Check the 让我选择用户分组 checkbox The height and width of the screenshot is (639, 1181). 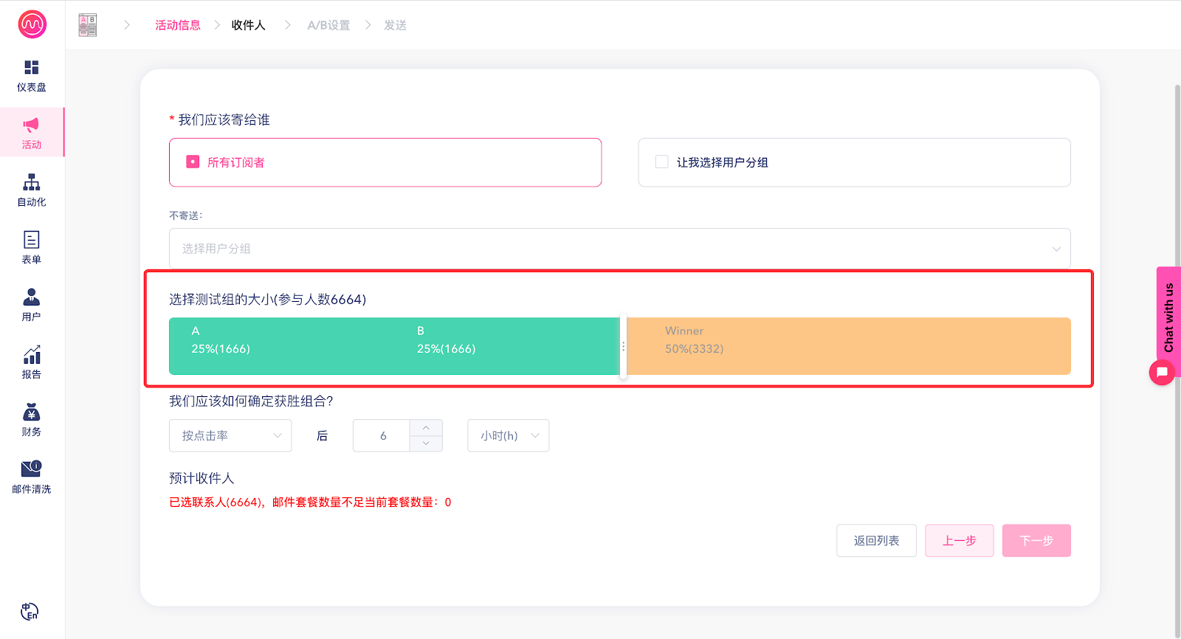coord(662,162)
